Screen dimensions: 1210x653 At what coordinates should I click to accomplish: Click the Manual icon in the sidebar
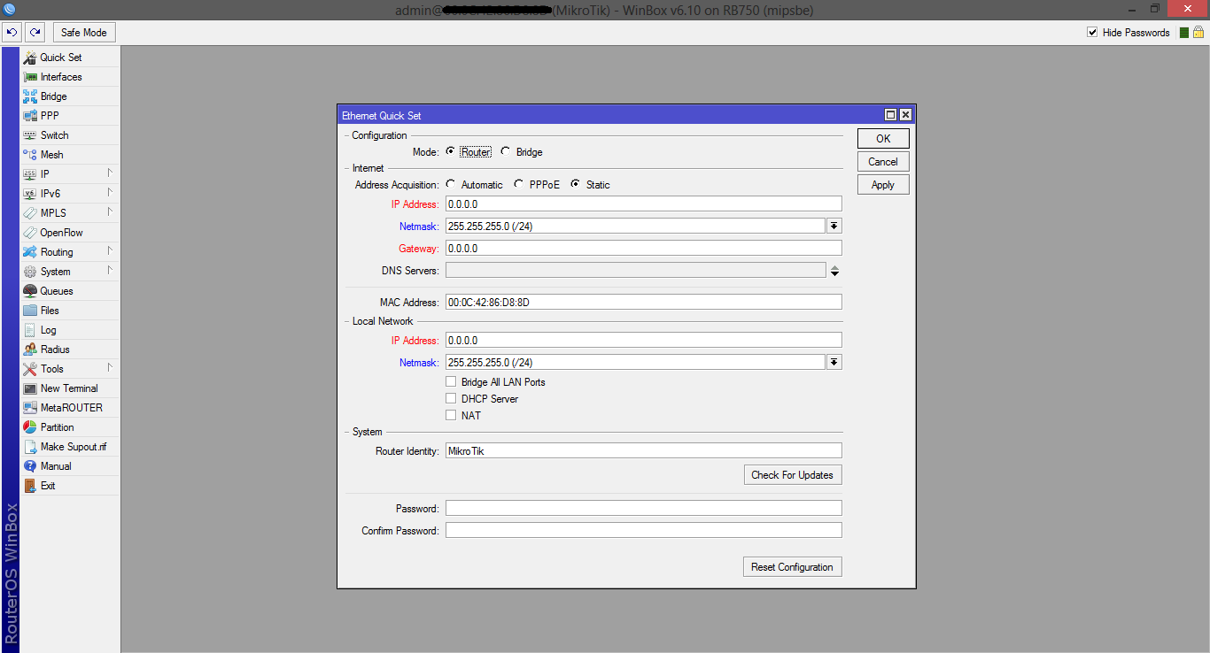pos(30,466)
